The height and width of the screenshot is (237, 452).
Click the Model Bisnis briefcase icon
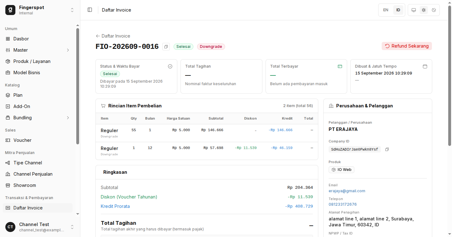8,73
